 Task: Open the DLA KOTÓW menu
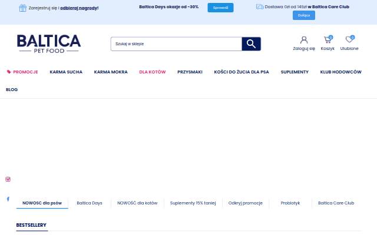(x=153, y=72)
